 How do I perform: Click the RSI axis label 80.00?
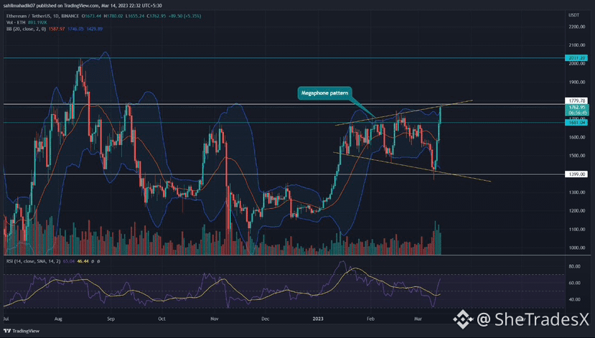pos(574,266)
